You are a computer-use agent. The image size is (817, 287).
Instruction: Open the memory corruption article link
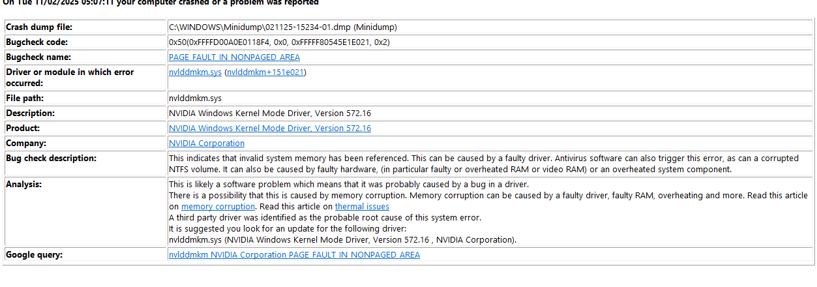click(218, 207)
